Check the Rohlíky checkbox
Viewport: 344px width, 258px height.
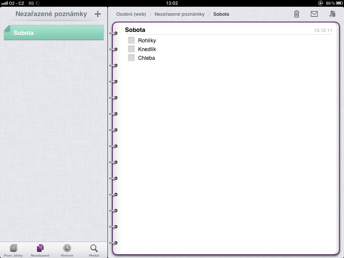point(131,40)
